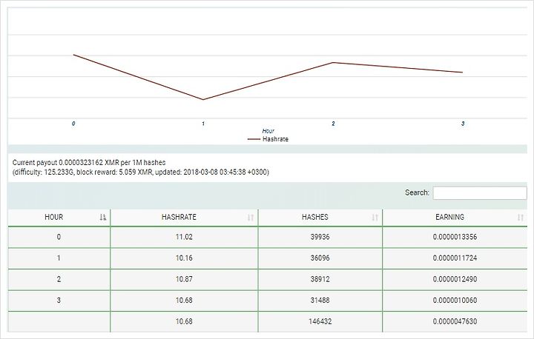Select total hashes value 146432
Screen dimensions: 534x339
click(x=320, y=321)
